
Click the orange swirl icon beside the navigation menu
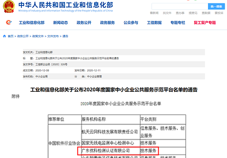tap(9, 22)
